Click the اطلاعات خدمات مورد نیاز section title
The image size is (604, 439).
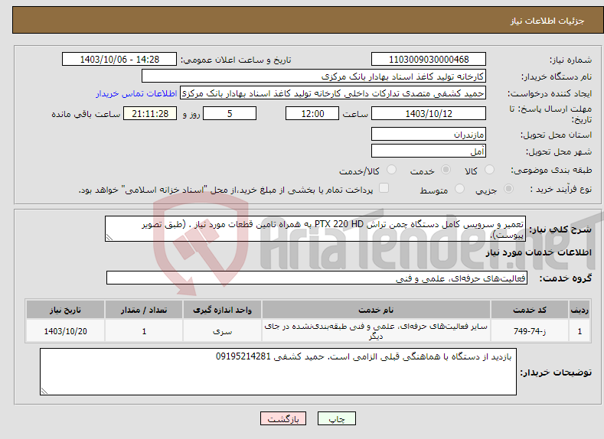pos(538,252)
